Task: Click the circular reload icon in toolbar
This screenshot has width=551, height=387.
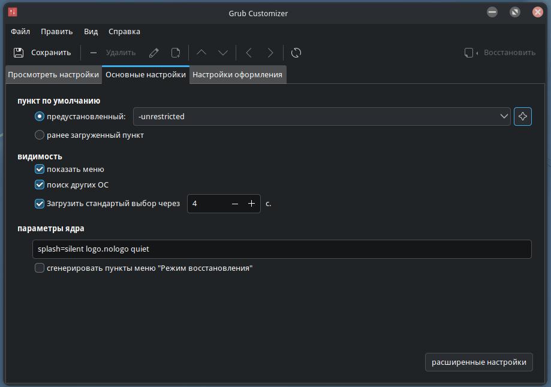Action: [x=296, y=53]
